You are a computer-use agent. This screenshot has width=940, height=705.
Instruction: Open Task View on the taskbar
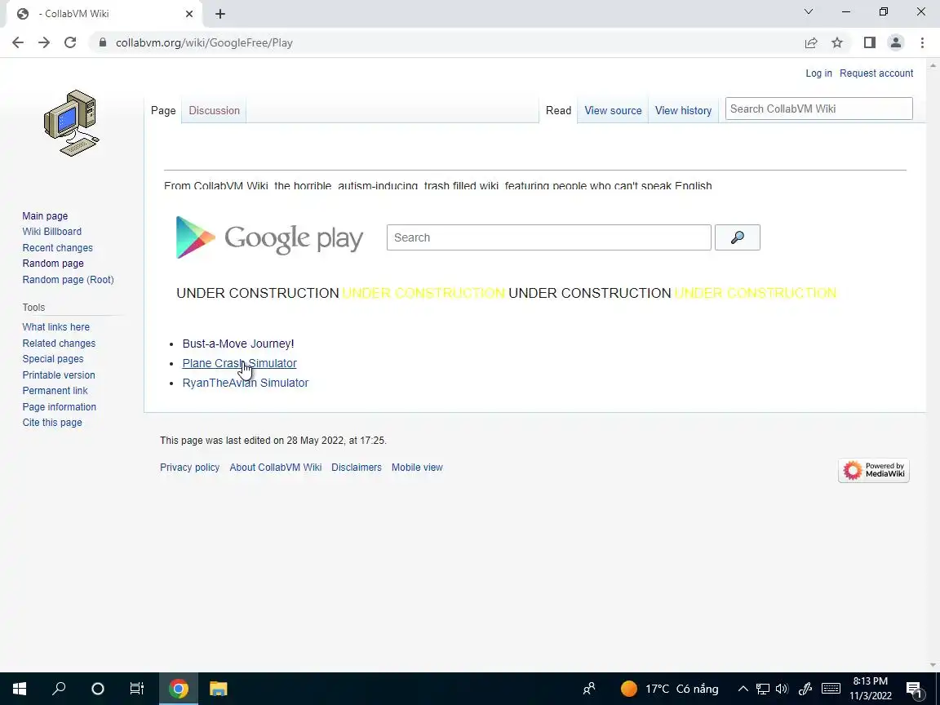(x=137, y=689)
